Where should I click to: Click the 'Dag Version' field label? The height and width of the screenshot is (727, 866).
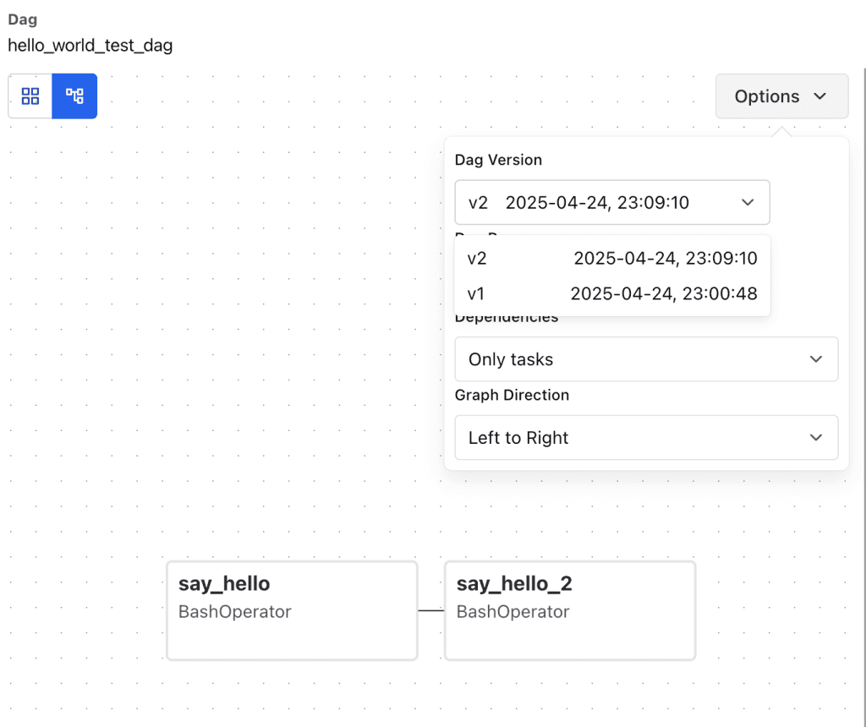tap(498, 160)
